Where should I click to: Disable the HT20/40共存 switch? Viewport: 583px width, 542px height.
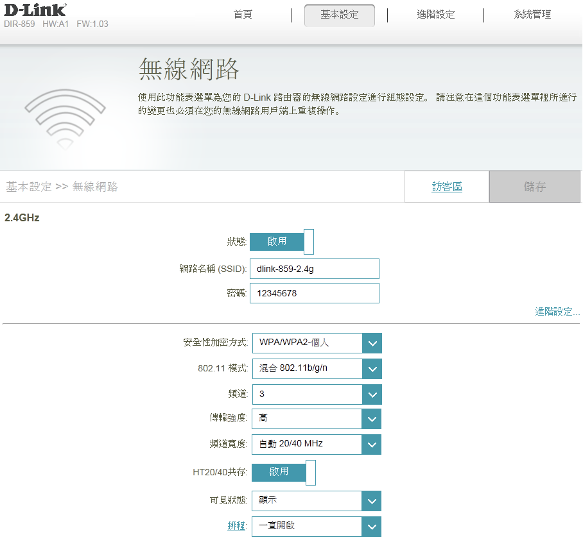(283, 472)
